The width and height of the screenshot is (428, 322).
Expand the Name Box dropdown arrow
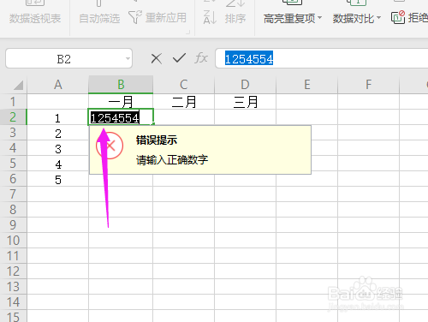coord(128,59)
